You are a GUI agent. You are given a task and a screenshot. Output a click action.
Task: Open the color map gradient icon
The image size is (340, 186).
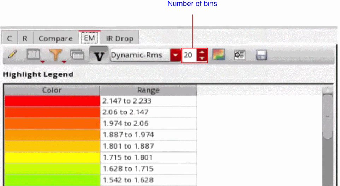(218, 54)
